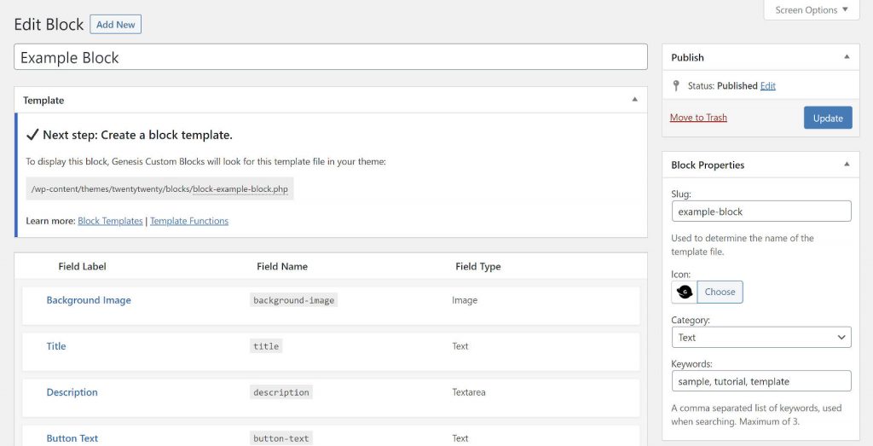
Task: Edit the Published status link
Action: pyautogui.click(x=768, y=86)
